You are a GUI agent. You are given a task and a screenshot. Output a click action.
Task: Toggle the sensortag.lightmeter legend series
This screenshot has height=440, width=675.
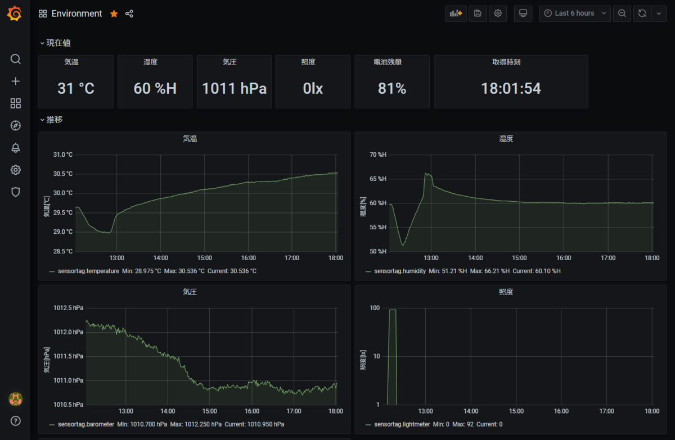(x=401, y=424)
